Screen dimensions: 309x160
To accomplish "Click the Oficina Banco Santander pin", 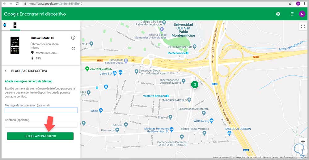I will [162, 30].
